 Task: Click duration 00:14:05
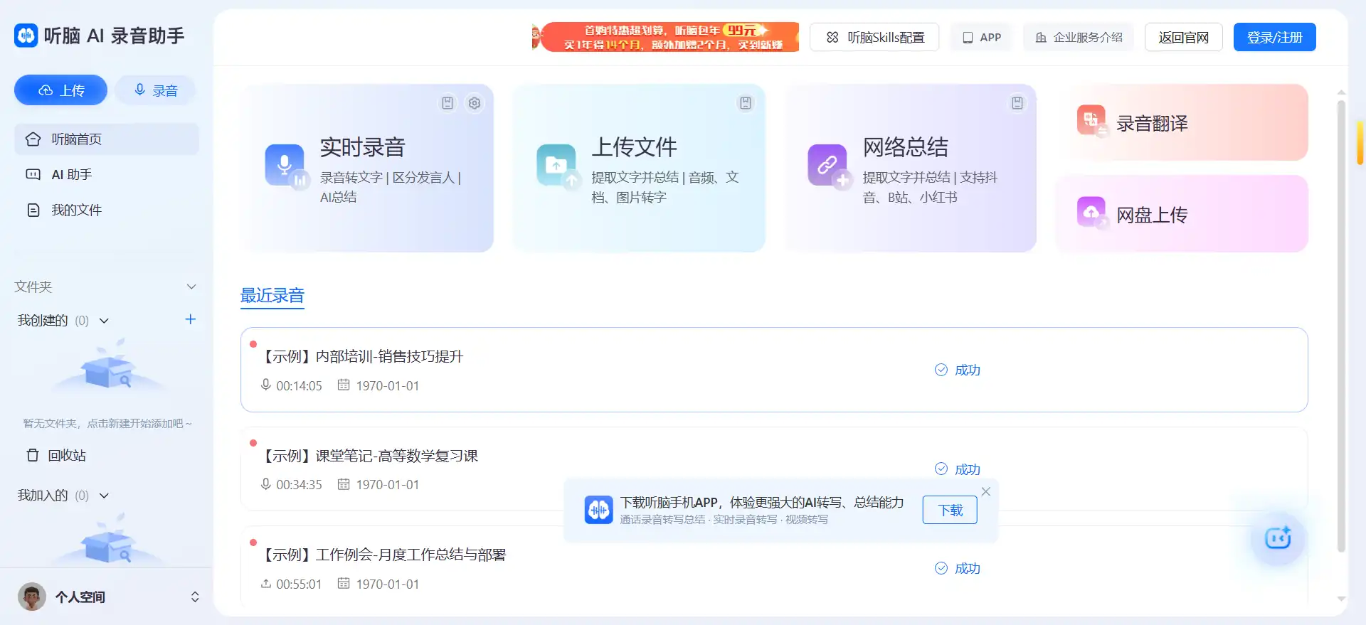(299, 386)
